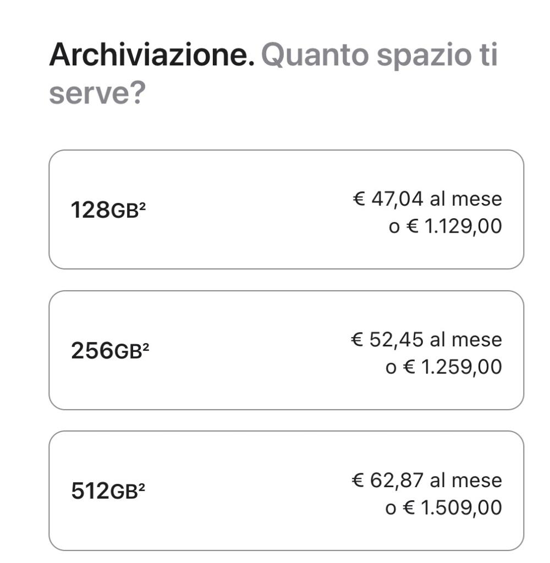
Task: Click the "€ 52,45 al mese" monthly price
Action: pos(426,339)
